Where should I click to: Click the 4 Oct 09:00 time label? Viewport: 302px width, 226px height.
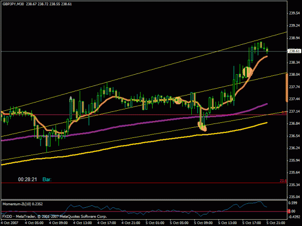pyautogui.click(x=58, y=223)
